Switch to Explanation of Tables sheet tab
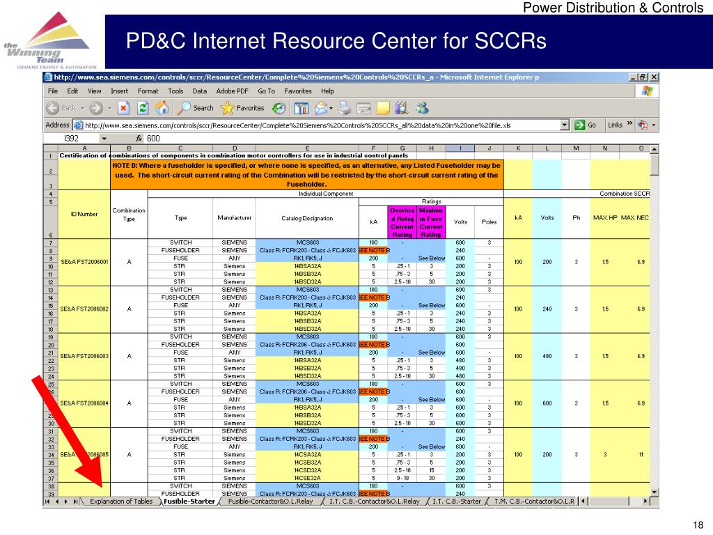 [121, 502]
